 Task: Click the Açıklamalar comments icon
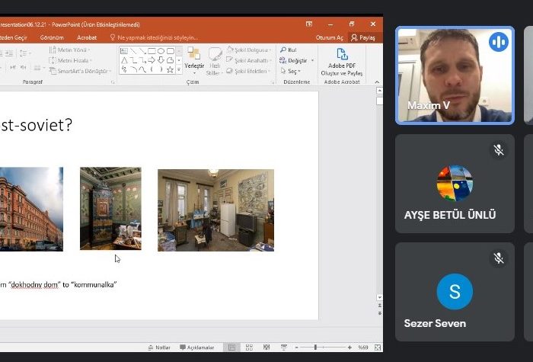pos(197,348)
